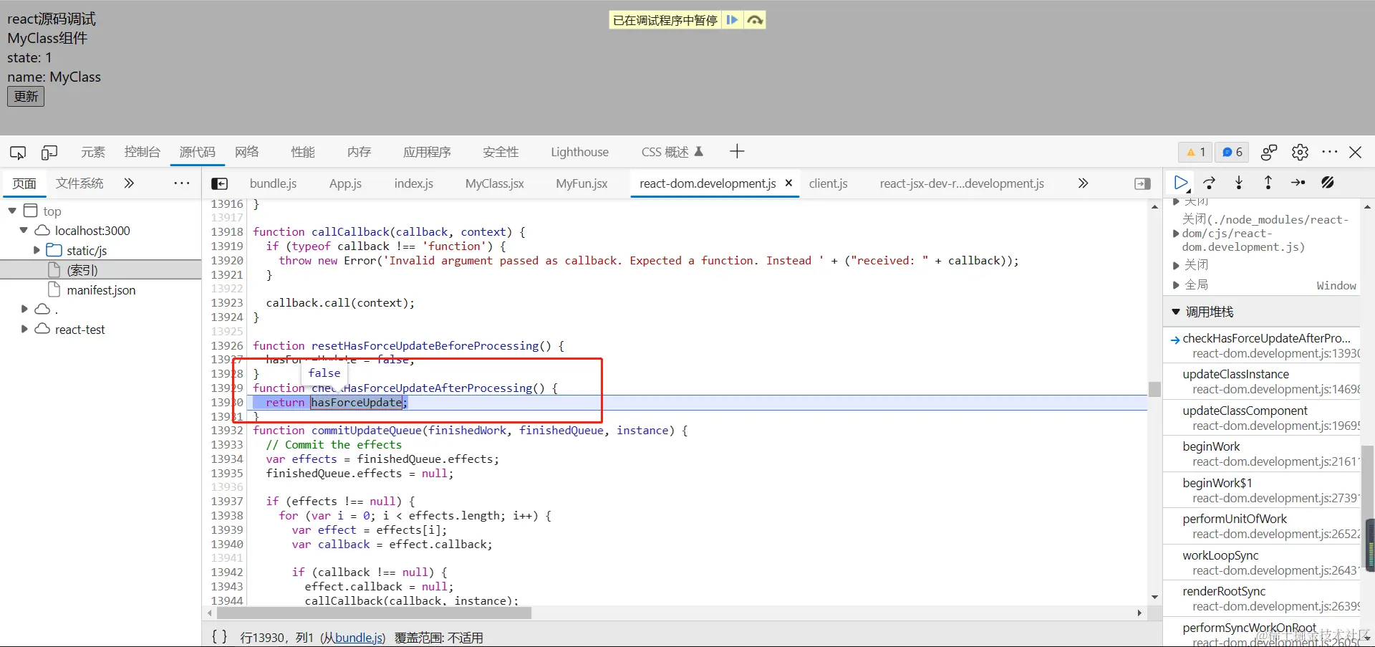Activate inspect element picker icon
The image size is (1375, 647).
pos(18,152)
